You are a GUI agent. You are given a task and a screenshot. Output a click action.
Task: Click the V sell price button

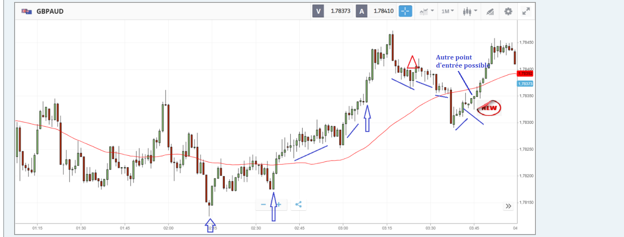tap(318, 11)
